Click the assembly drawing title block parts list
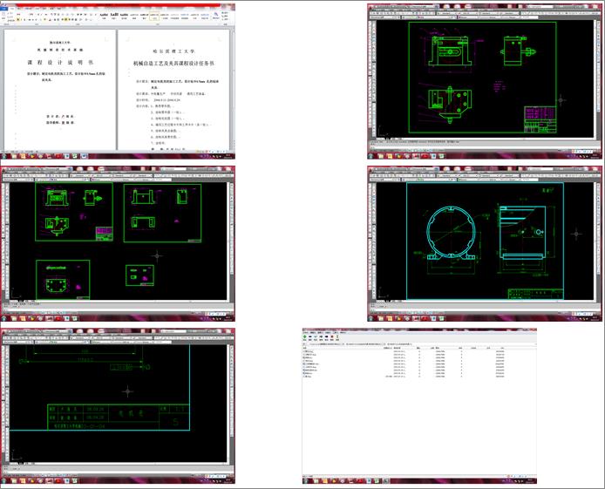Image resolution: width=605 pixels, height=489 pixels. click(x=540, y=119)
